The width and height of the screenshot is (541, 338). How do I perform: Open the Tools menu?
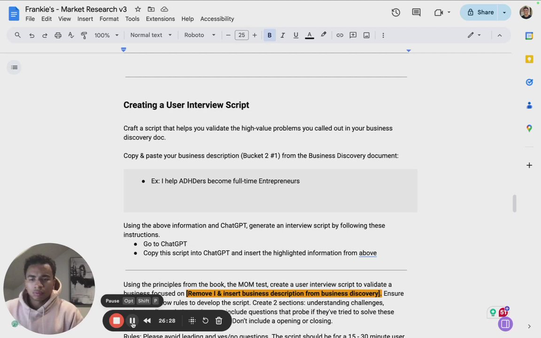point(132,19)
